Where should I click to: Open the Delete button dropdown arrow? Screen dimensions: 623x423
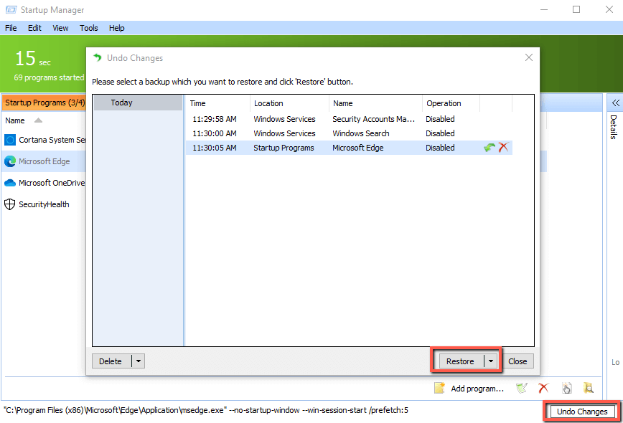pyautogui.click(x=139, y=361)
